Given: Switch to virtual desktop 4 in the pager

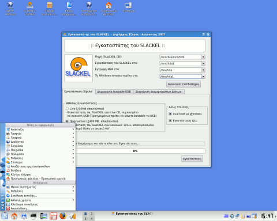Looking at the screenshot, I should 92,219.
